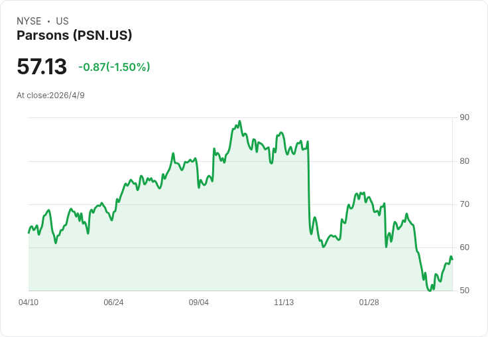Click the 50 price axis label

tap(465, 291)
